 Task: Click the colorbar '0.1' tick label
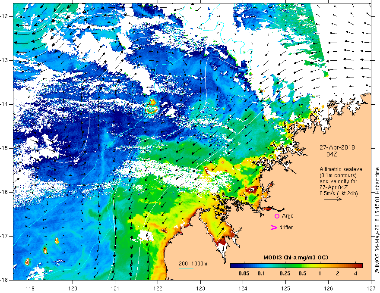point(261,274)
